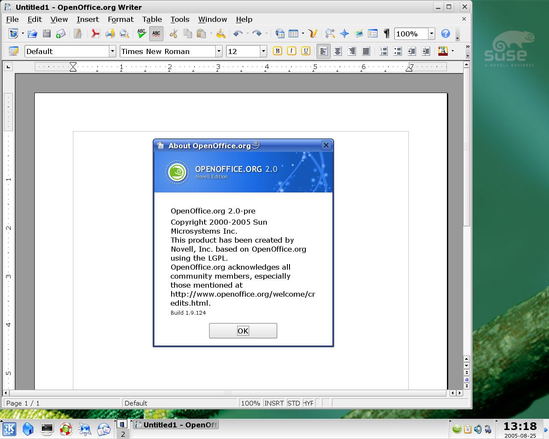
Task: Open Find & Replace
Action: 330,33
